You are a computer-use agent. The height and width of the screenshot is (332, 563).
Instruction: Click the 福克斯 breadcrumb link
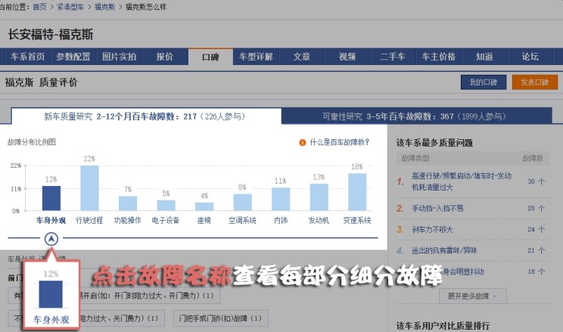(x=104, y=7)
